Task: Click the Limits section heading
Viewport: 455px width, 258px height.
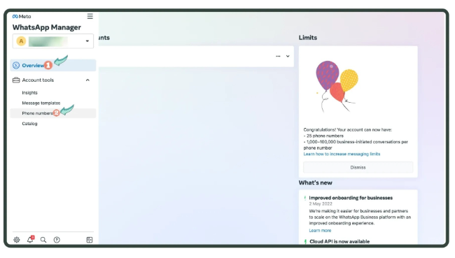Action: [x=308, y=38]
